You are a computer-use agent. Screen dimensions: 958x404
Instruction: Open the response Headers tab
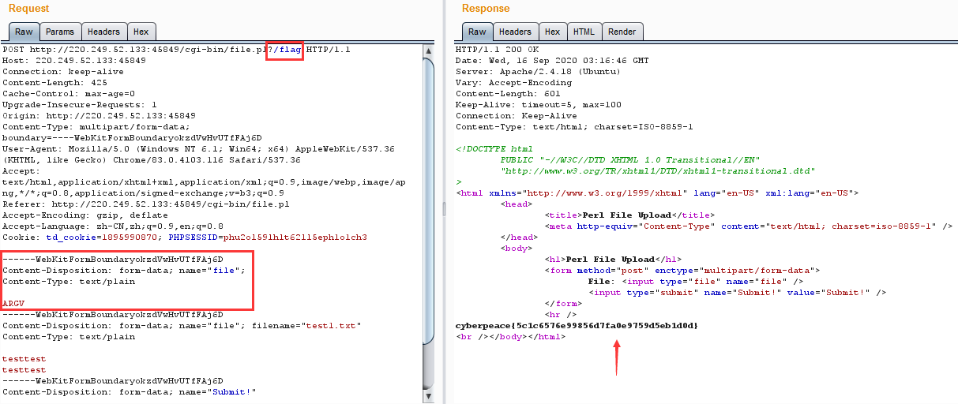pyautogui.click(x=515, y=32)
